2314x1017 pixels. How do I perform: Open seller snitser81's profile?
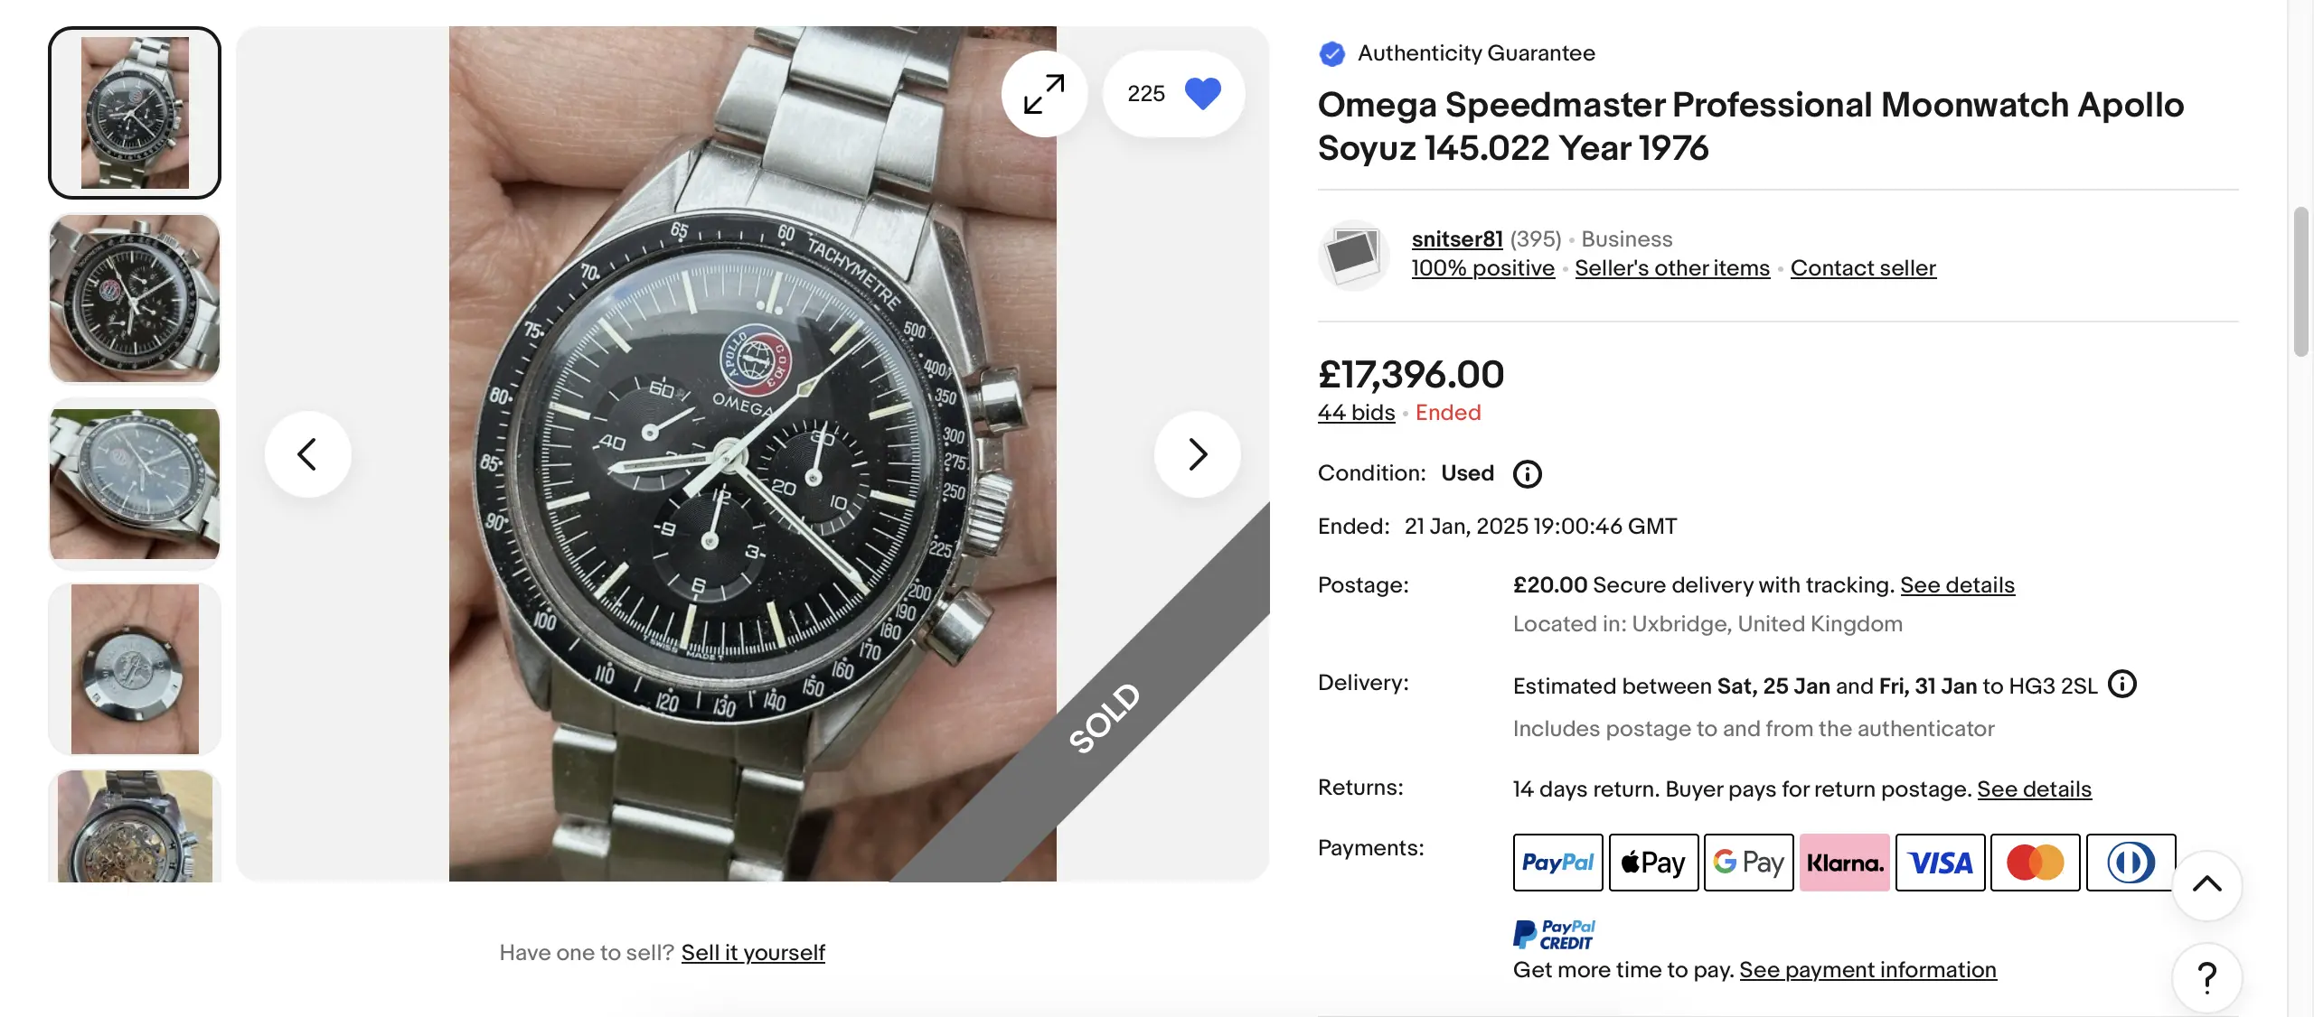[1456, 239]
